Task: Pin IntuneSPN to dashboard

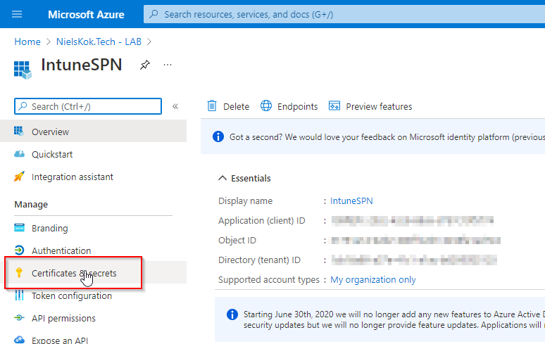Action: 144,65
